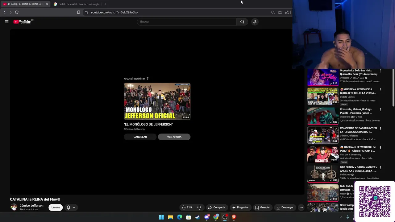Screen dimensions: 395x222
Task: Switch to castillo de cristal Google tab
Action: pyautogui.click(x=77, y=4)
